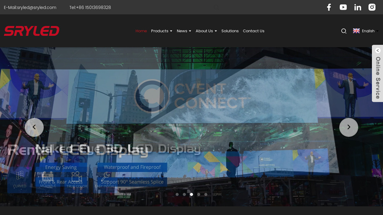Click the SRYLED logo
This screenshot has width=383, height=215.
tap(32, 31)
